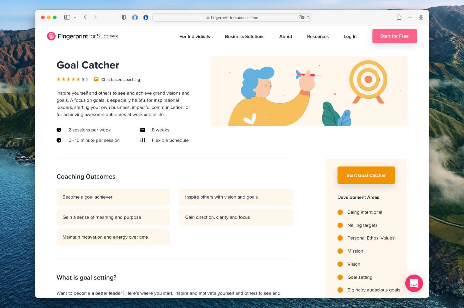Reload the page with the refresh icon
The width and height of the screenshot is (464, 308).
pyautogui.click(x=308, y=17)
